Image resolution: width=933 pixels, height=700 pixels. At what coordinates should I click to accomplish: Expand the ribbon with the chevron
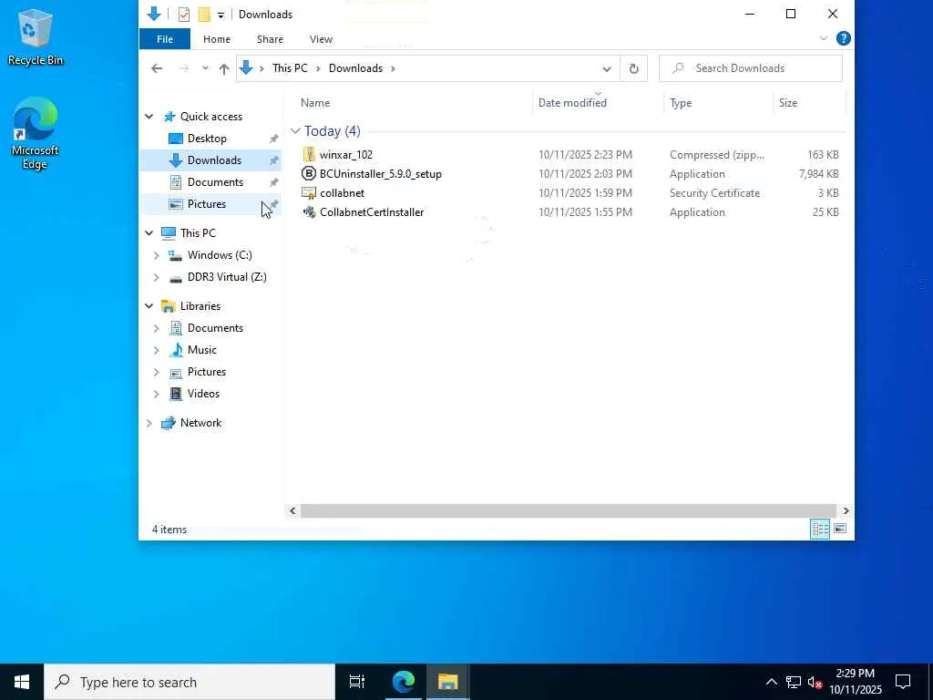824,38
